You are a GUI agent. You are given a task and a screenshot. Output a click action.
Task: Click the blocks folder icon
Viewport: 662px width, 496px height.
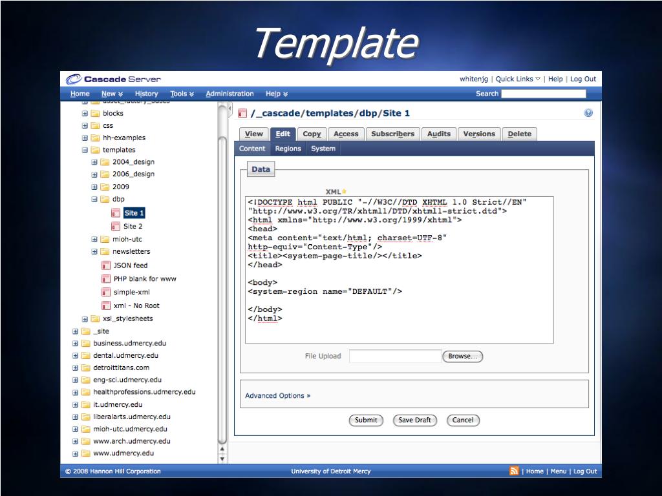[96, 114]
